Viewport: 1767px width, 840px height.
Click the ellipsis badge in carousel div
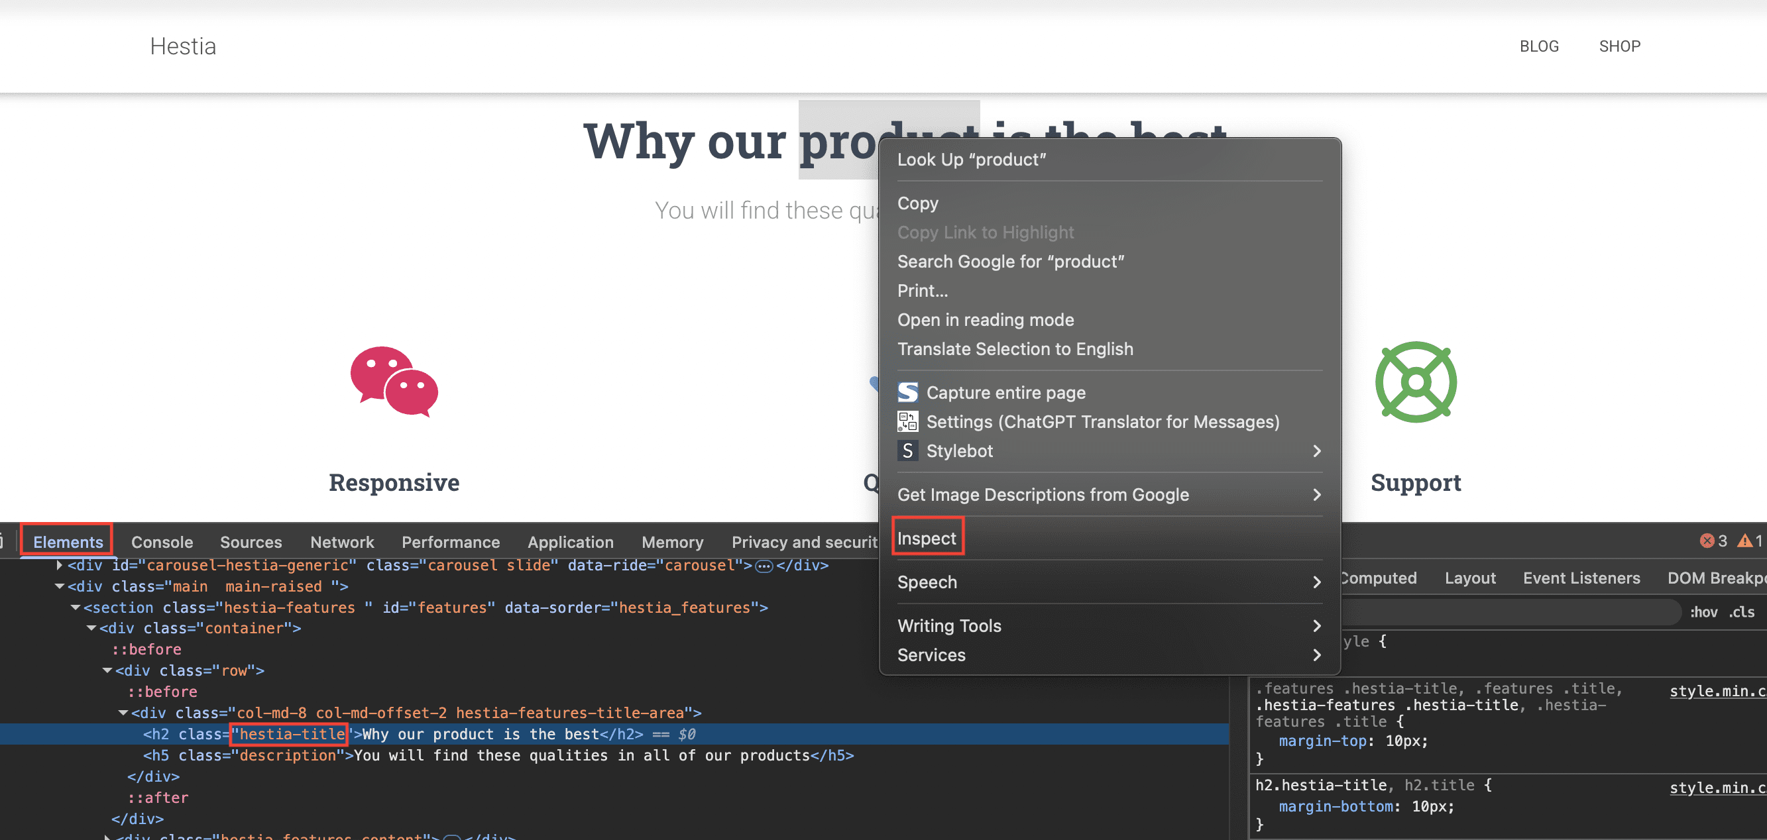[764, 566]
